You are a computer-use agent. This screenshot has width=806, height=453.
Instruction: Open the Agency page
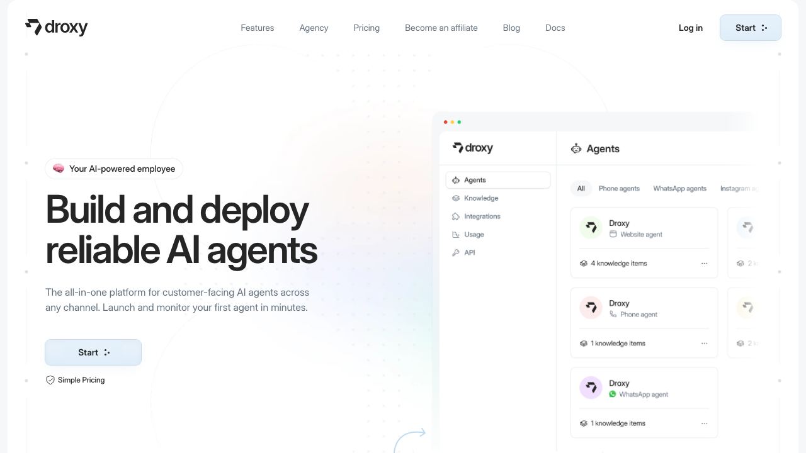coord(314,28)
